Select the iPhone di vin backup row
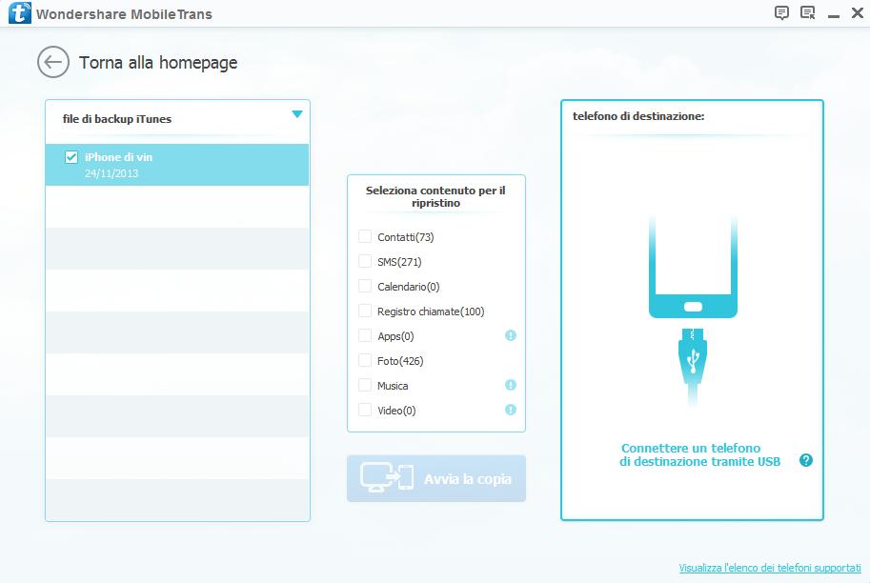The height and width of the screenshot is (583, 870). 177,165
